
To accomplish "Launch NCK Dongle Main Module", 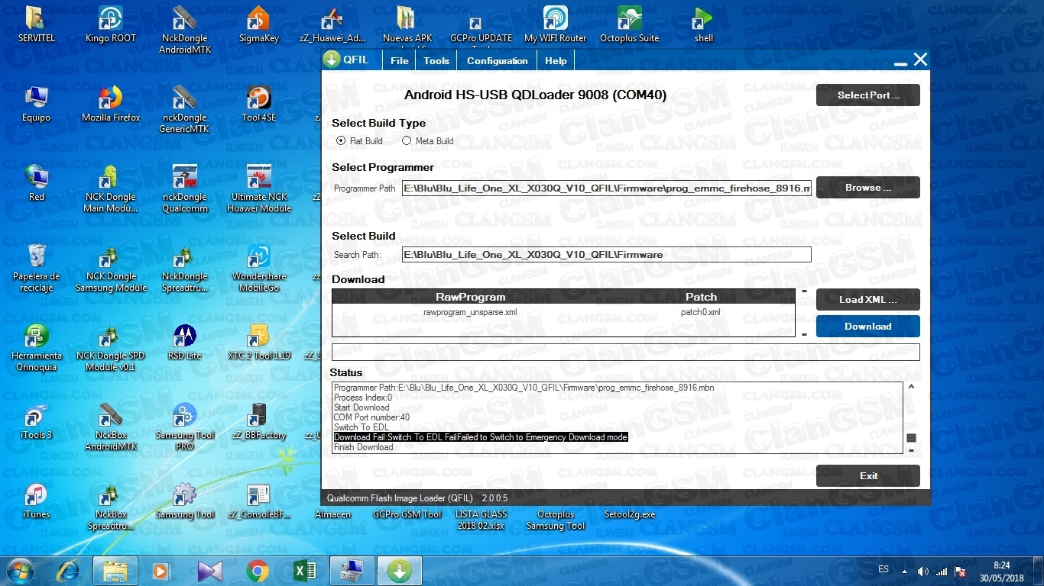I will tap(111, 188).
